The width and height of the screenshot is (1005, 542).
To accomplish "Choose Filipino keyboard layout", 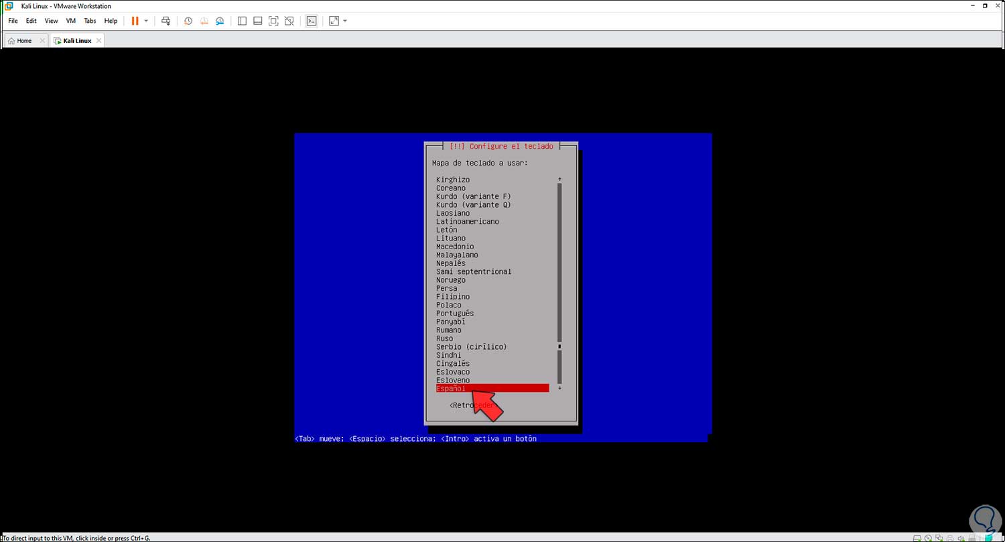I will click(x=453, y=297).
